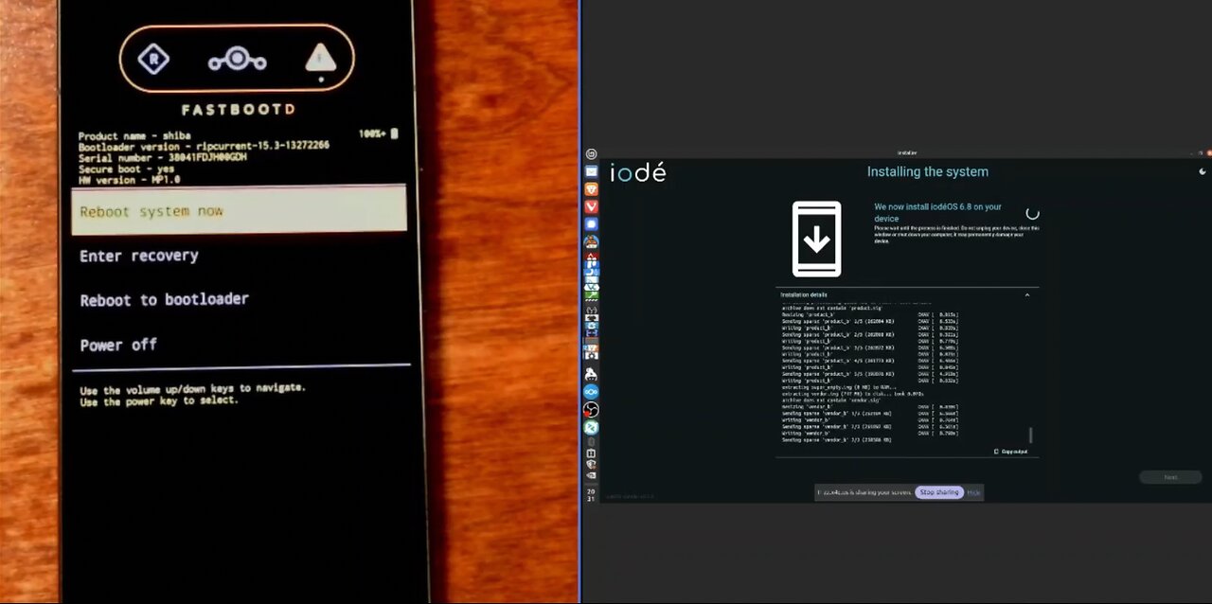The width and height of the screenshot is (1212, 604).
Task: Click the installation log scrollbar
Action: [x=1030, y=435]
